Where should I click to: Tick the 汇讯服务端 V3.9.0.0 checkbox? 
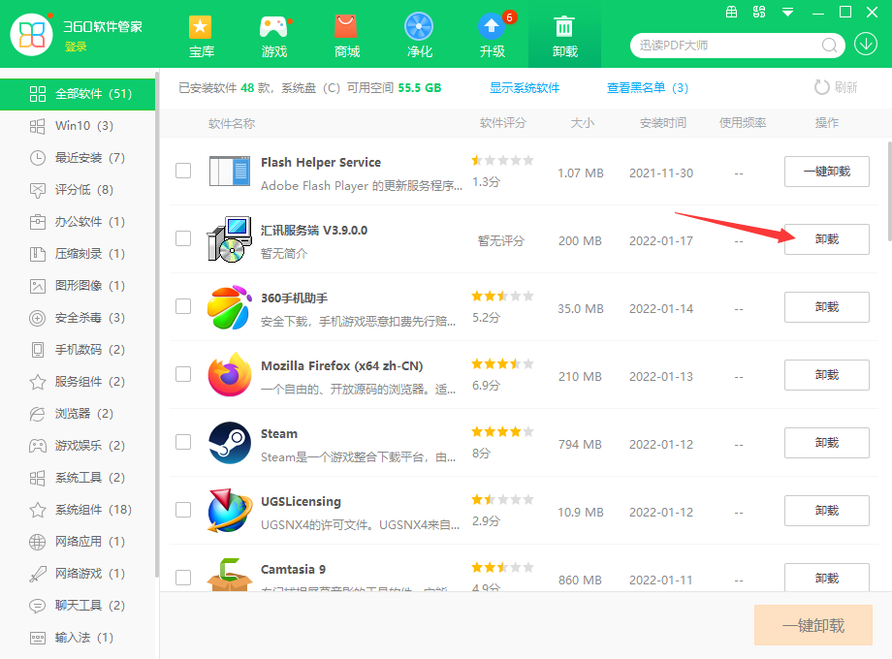tap(183, 238)
